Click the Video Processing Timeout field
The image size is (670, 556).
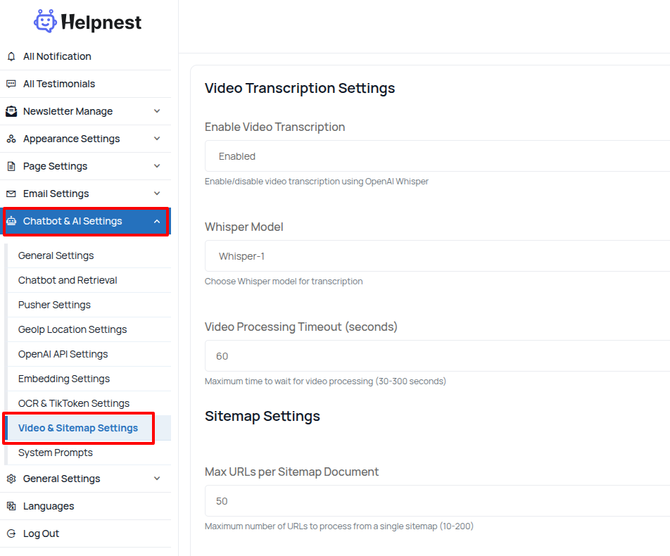[436, 356]
